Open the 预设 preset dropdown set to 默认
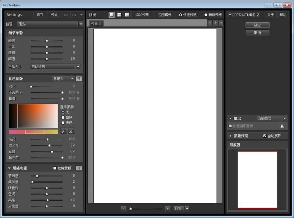 [50, 24]
